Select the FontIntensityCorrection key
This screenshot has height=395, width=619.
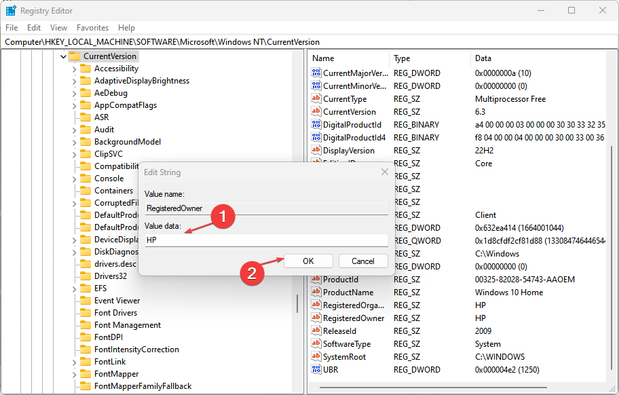point(136,350)
